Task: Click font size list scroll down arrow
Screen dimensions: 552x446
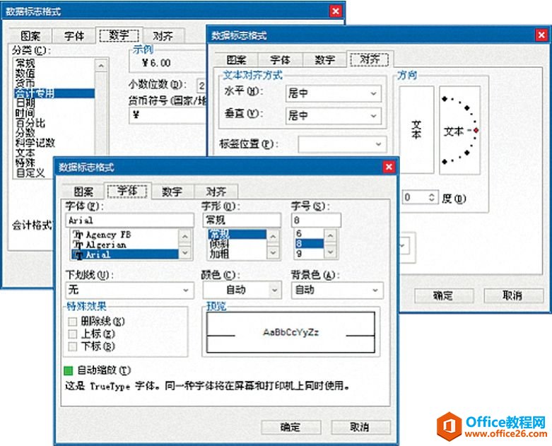Action: point(330,252)
